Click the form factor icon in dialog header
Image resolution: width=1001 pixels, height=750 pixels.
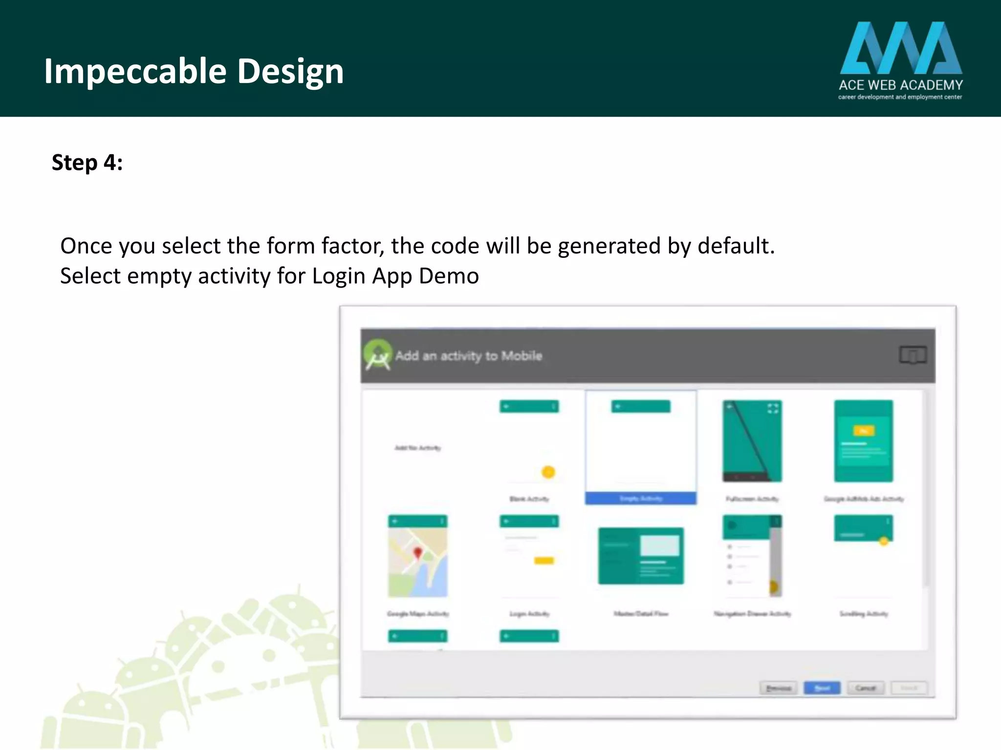[x=912, y=355]
